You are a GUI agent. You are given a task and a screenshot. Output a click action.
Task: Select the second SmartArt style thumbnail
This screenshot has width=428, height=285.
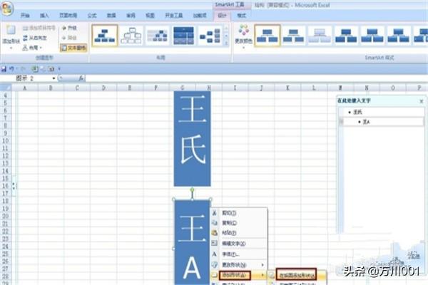293,36
